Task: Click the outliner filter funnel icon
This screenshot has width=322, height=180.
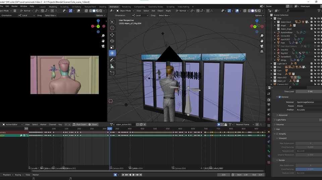Action: click(x=319, y=11)
